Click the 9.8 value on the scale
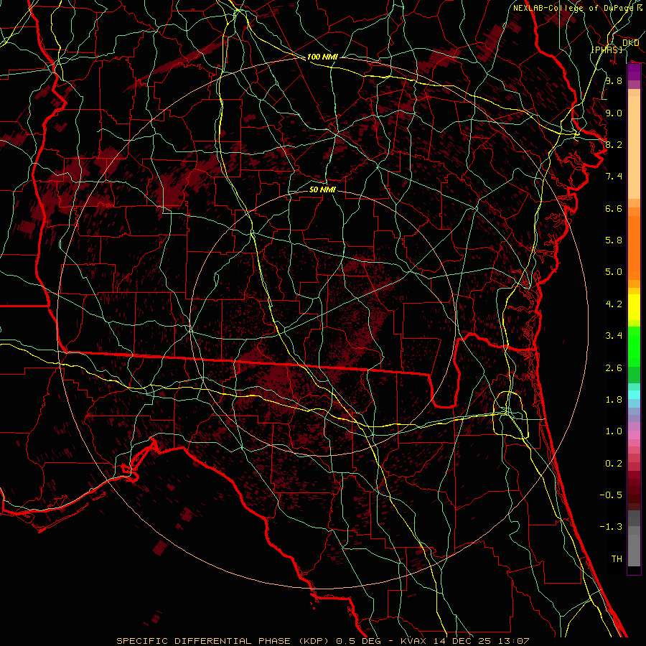Image resolution: width=646 pixels, height=646 pixels. tap(613, 81)
